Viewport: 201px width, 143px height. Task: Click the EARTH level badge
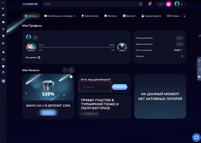31,47
